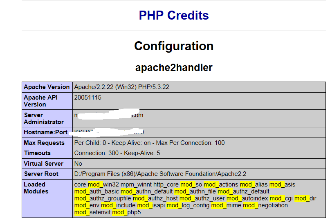Click the Apache API Version label
This screenshot has height=222, width=330.
(40, 101)
